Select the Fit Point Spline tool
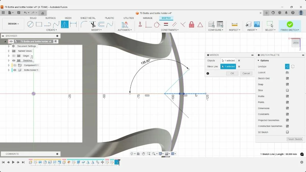Screen dimensions: 306x172 pyautogui.click(x=56, y=24)
